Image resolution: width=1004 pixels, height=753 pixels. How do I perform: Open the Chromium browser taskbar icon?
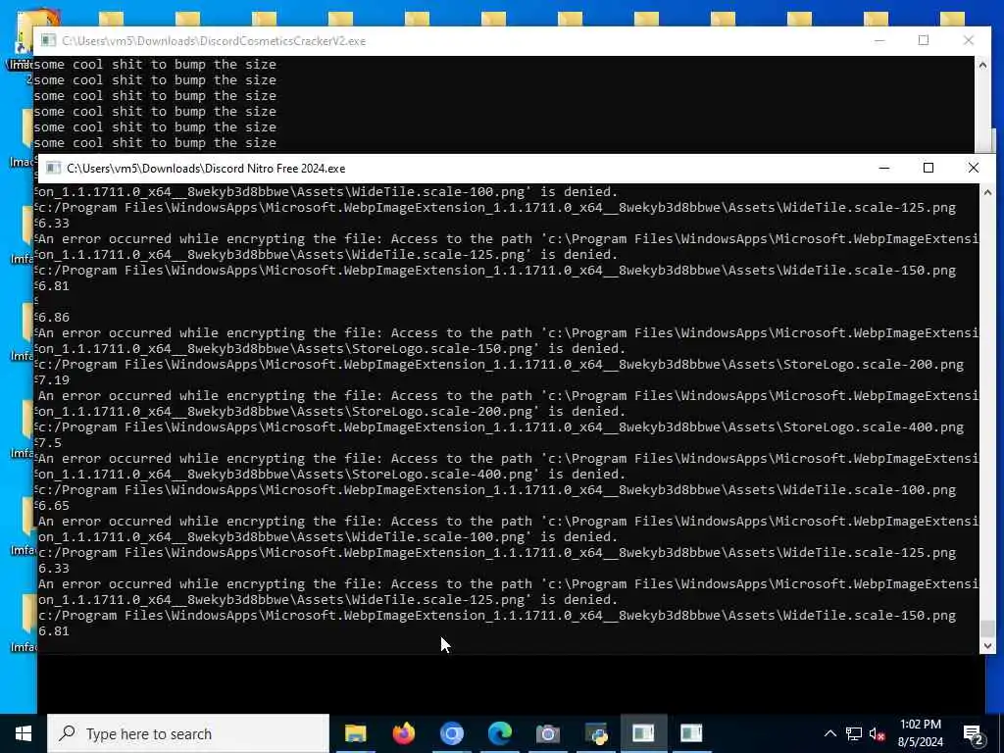pyautogui.click(x=451, y=733)
